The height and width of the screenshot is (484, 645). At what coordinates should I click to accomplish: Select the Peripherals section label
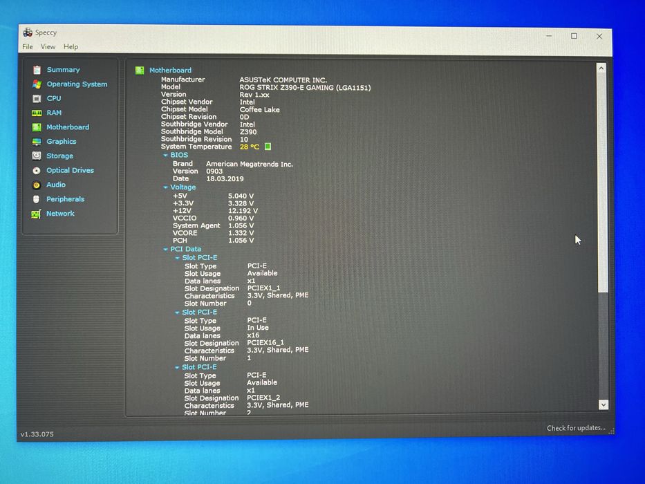(65, 199)
